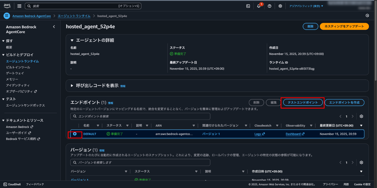Go to Amazon Bedrock AgentCore breadcrumb
377x188 pixels.
(x=32, y=16)
